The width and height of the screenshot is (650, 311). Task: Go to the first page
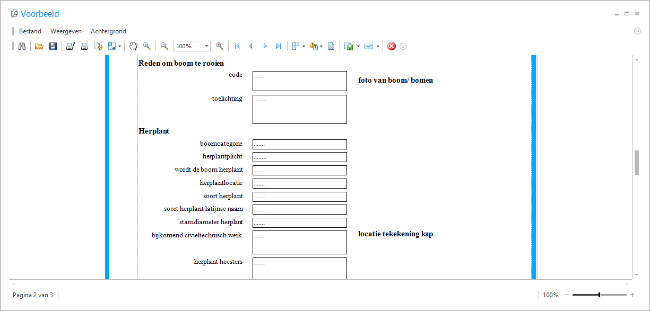237,46
